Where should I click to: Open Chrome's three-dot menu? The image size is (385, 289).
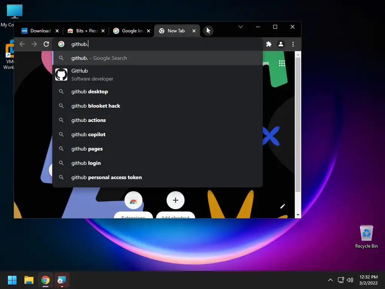pos(293,44)
